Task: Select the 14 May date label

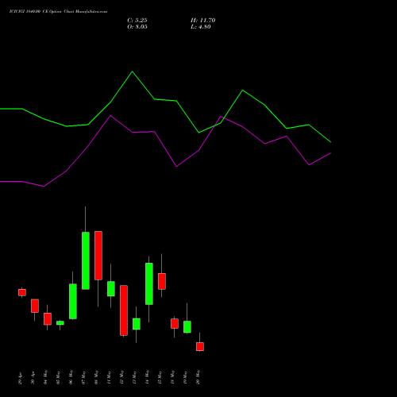Action: coord(148,377)
